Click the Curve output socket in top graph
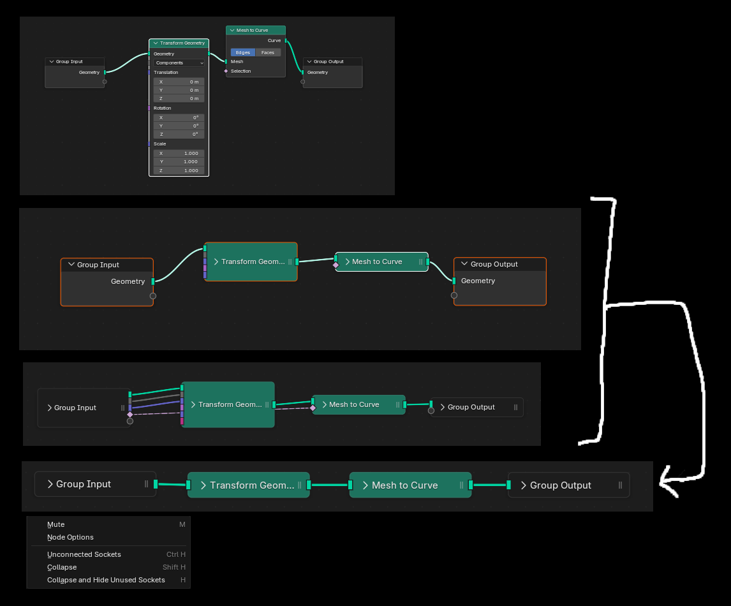The image size is (731, 606). click(x=286, y=41)
